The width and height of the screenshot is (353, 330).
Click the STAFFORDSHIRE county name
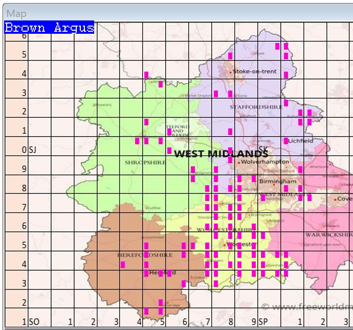tap(249, 107)
